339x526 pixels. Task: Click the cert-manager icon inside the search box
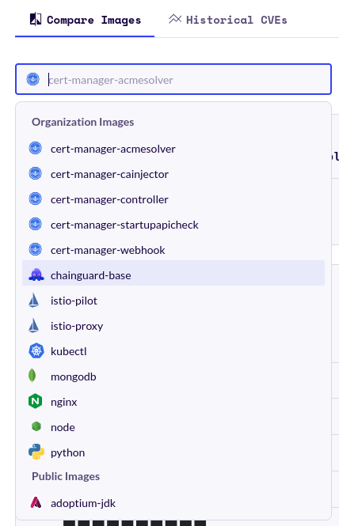[33, 80]
